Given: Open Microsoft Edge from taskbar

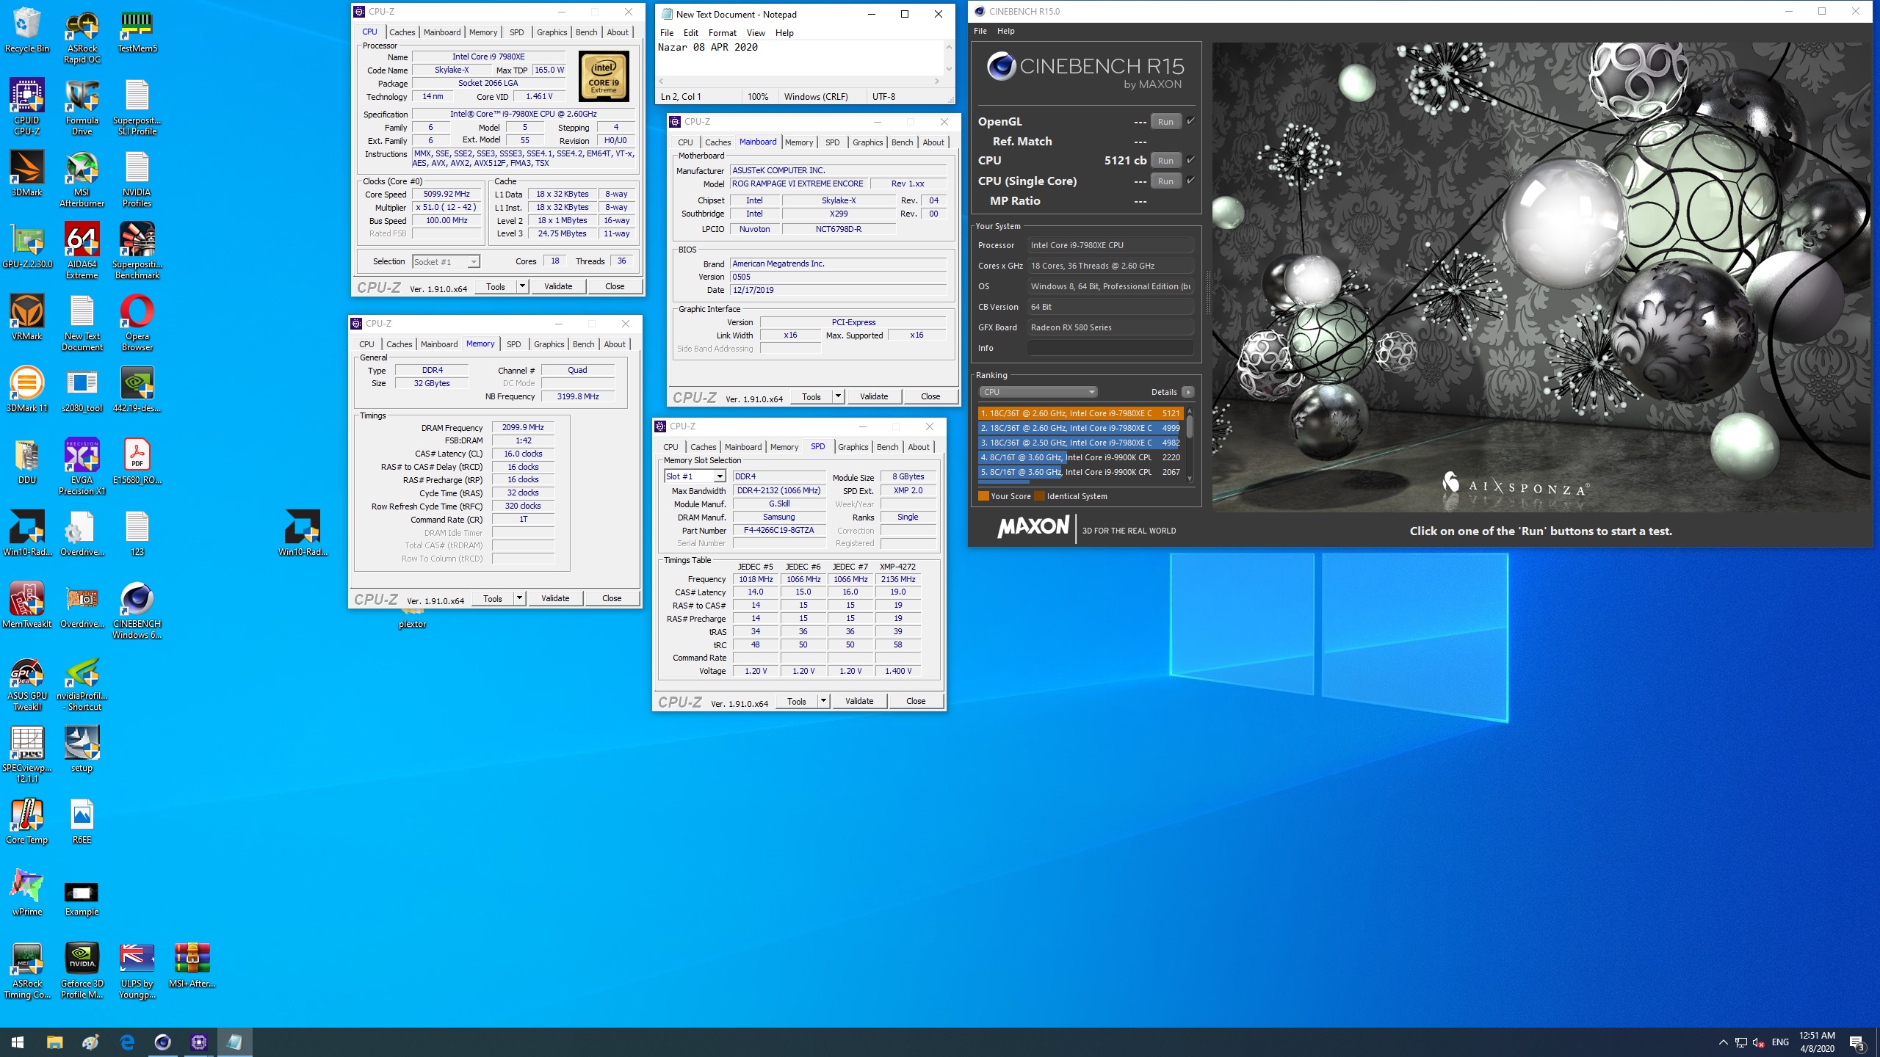Looking at the screenshot, I should [x=126, y=1042].
